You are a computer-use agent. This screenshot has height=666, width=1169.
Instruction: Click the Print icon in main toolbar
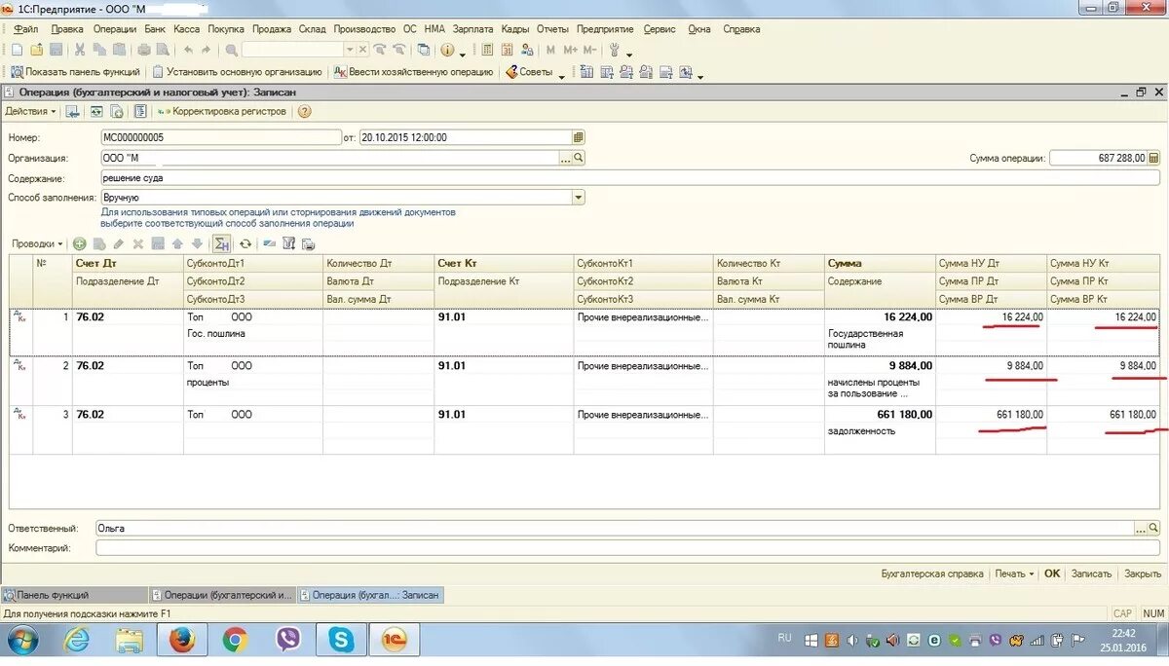(x=143, y=50)
